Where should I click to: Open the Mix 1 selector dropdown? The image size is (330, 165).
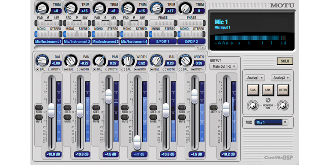[x=271, y=122]
